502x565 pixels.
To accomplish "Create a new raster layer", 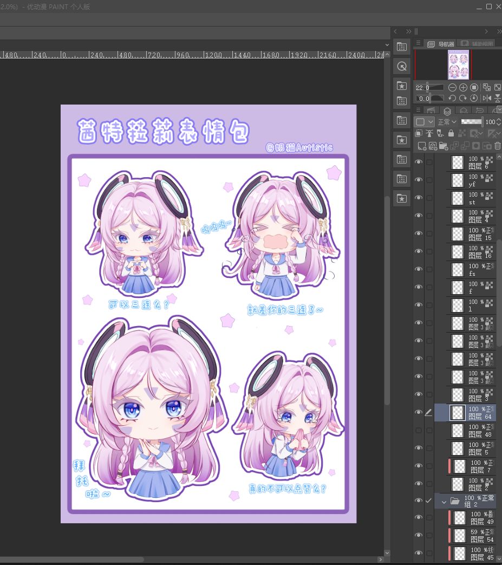I will coord(422,146).
